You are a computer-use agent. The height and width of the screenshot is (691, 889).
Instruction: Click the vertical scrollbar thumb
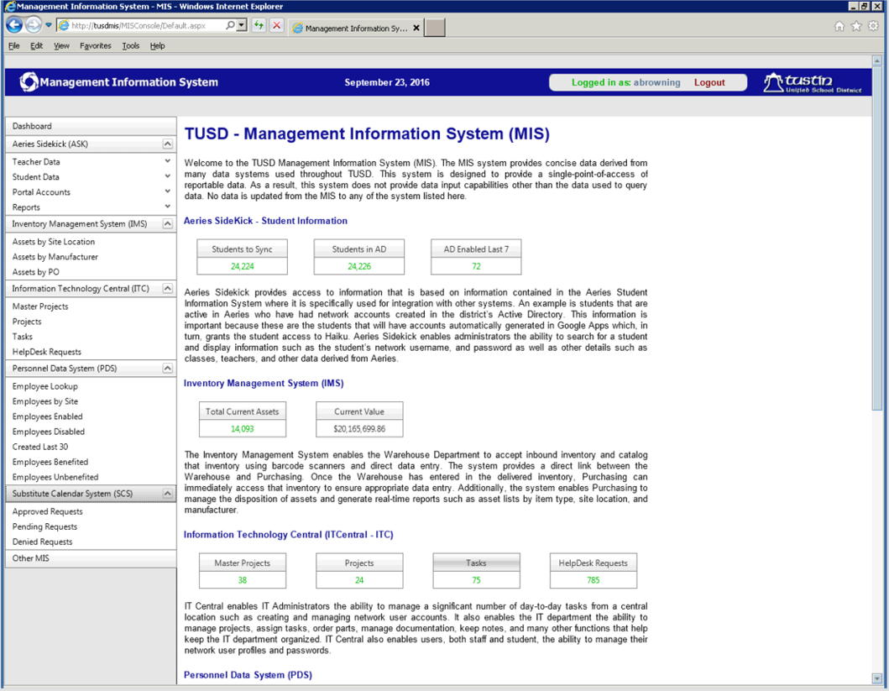(877, 238)
